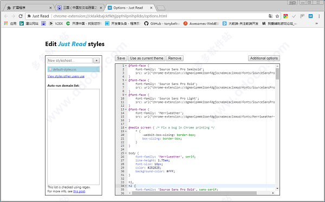Bookmark this page with the star icon
Image resolution: width=325 pixels, height=202 pixels.
tap(277, 16)
